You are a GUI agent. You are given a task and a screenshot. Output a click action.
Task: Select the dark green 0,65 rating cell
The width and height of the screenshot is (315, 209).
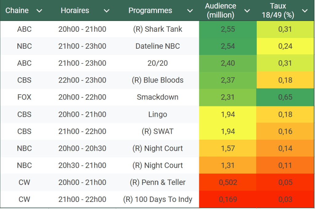coord(285,97)
